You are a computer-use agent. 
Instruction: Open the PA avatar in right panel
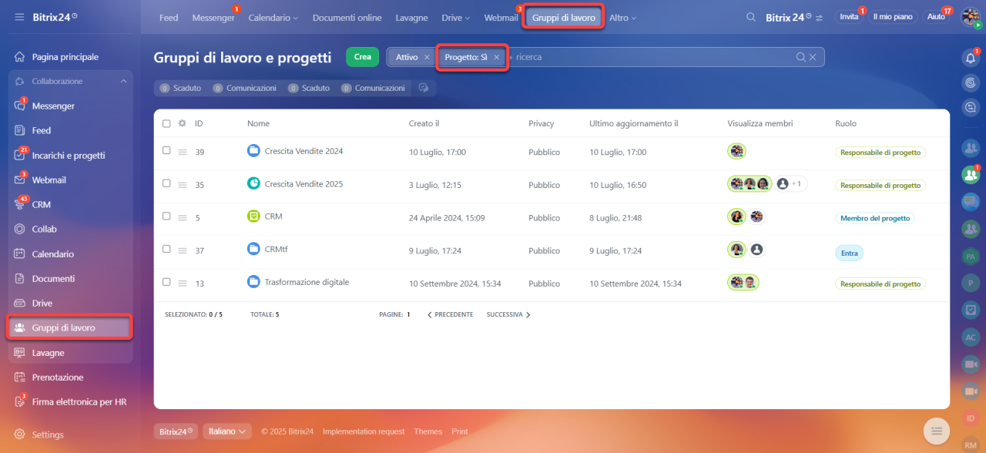tap(971, 257)
